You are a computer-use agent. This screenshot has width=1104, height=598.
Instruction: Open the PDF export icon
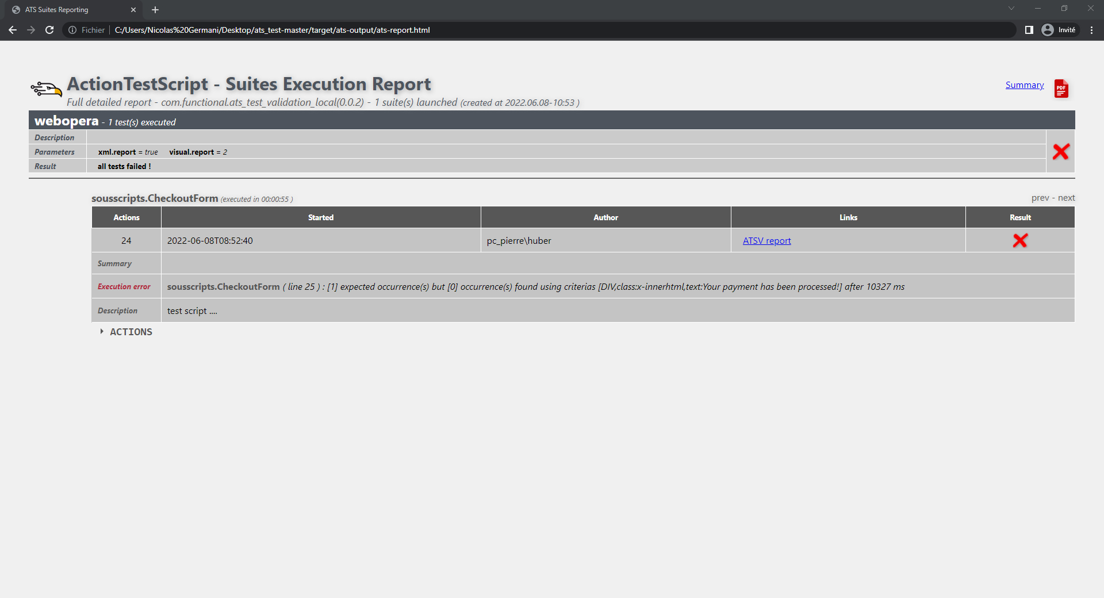click(1061, 89)
